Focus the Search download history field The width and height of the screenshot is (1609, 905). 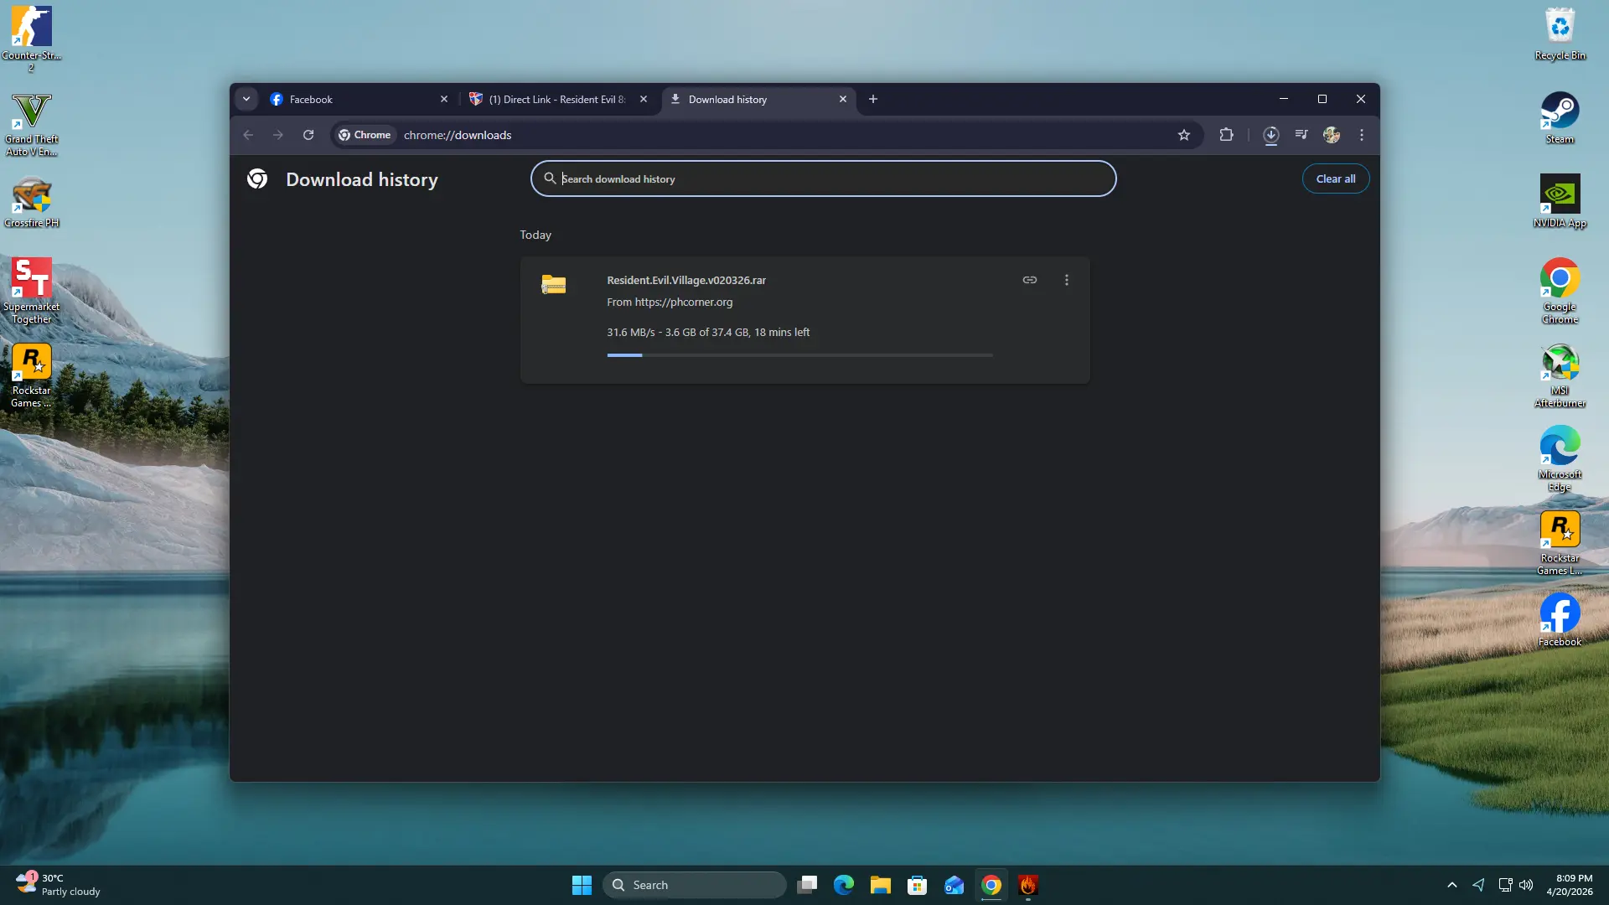(823, 178)
